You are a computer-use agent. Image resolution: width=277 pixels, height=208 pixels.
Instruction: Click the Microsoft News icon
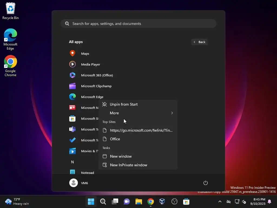pyautogui.click(x=72, y=108)
